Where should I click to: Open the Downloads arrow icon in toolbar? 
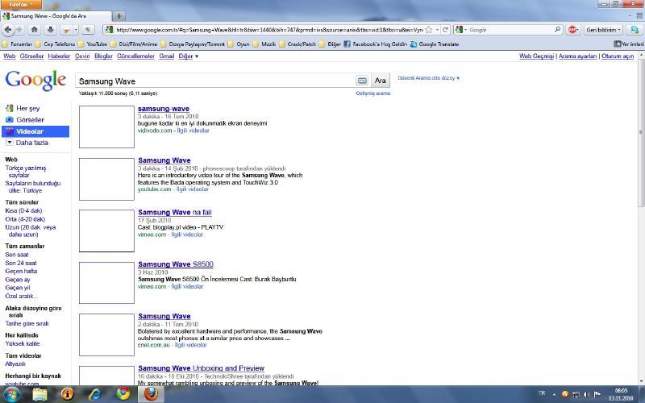click(50, 30)
